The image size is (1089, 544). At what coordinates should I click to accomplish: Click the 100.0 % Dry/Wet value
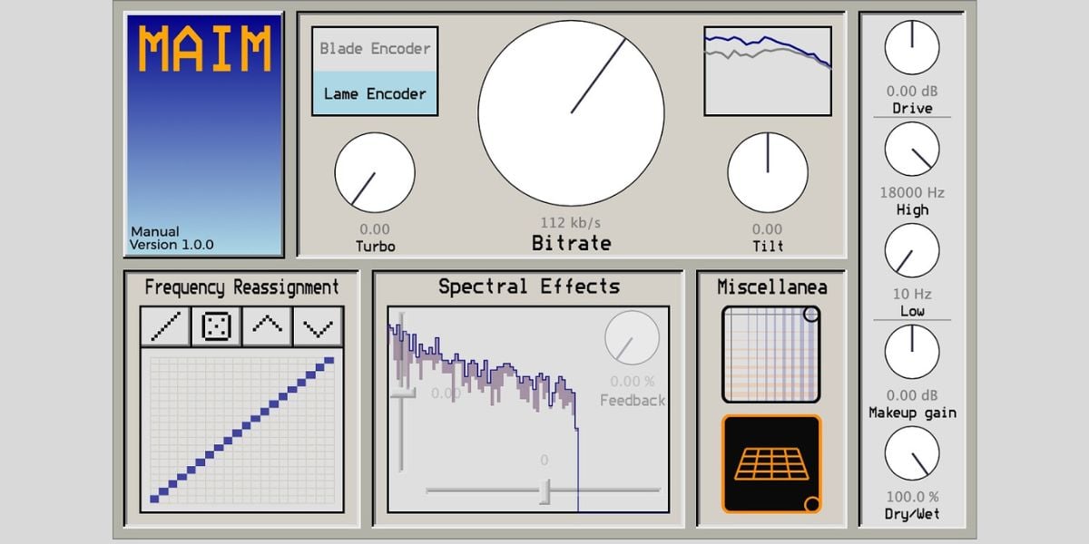[x=912, y=497]
